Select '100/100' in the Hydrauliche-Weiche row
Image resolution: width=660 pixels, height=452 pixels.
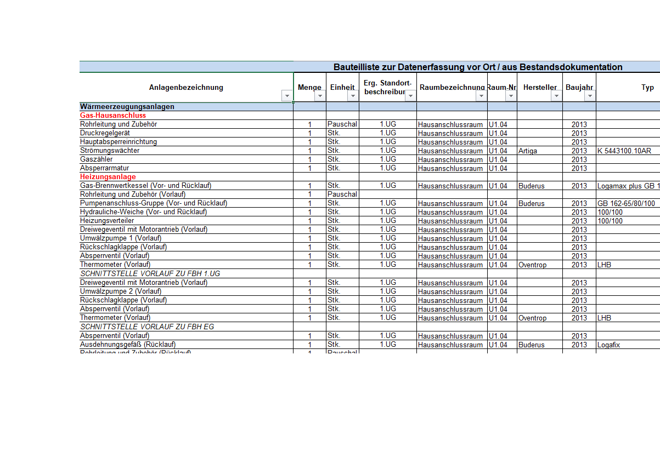click(x=628, y=212)
